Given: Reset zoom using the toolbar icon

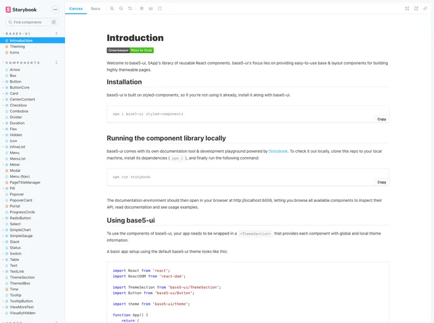Looking at the screenshot, I should pyautogui.click(x=130, y=9).
